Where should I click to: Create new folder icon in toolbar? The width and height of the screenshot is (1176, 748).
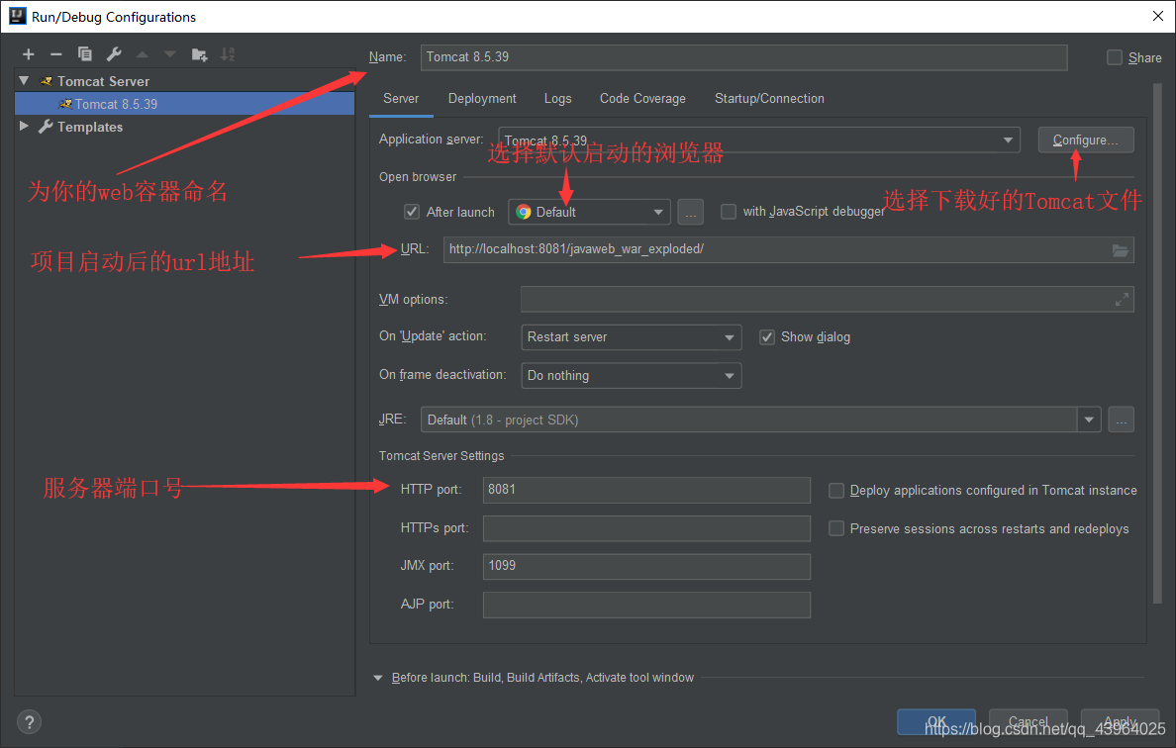pos(200,54)
